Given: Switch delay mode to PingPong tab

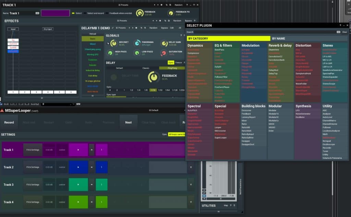Looking at the screenshot, I should (x=172, y=68).
